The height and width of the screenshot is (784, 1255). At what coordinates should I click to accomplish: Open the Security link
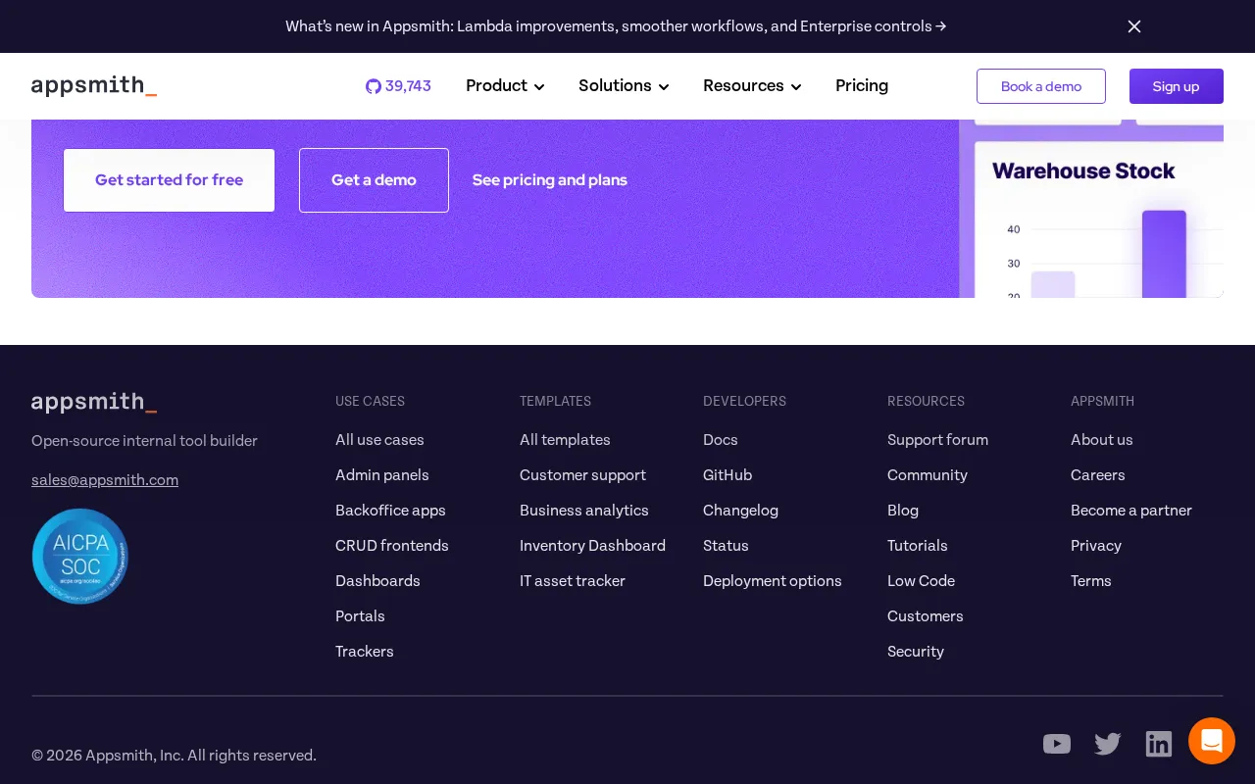coord(916,652)
